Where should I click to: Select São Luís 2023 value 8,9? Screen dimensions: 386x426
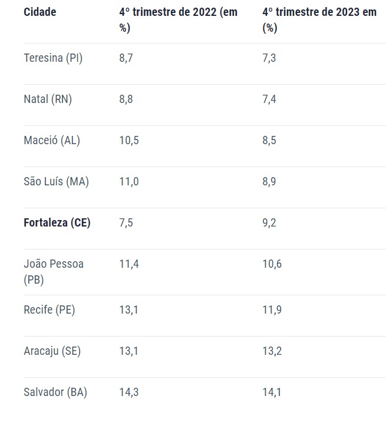(x=269, y=181)
